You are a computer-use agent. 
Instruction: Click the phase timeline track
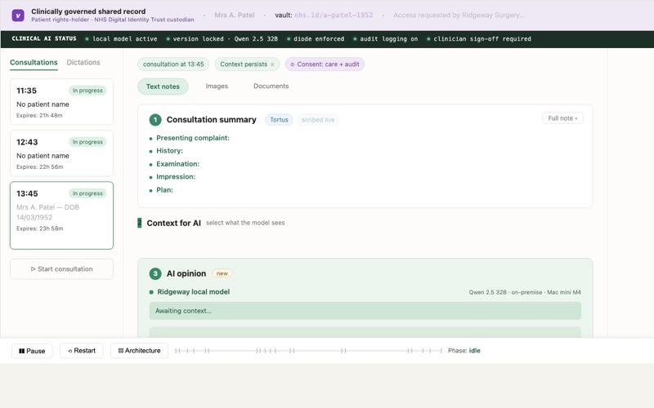(x=308, y=351)
